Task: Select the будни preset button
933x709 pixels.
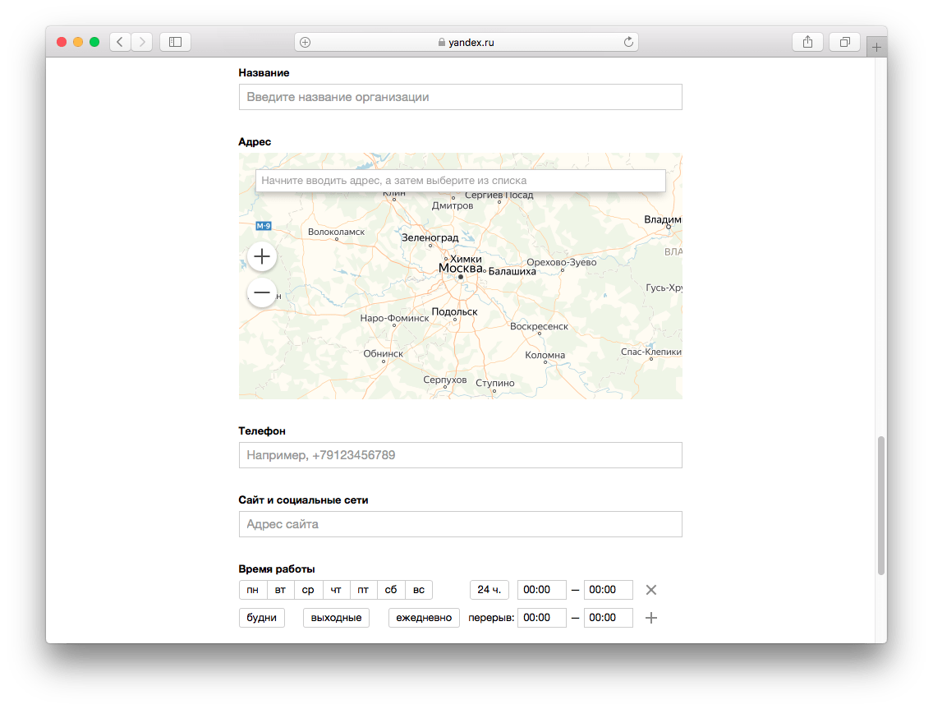Action: pyautogui.click(x=262, y=618)
